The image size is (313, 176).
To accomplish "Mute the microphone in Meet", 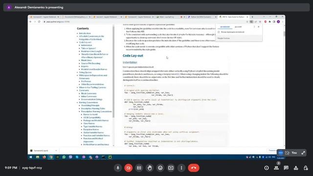I will pos(118,168).
